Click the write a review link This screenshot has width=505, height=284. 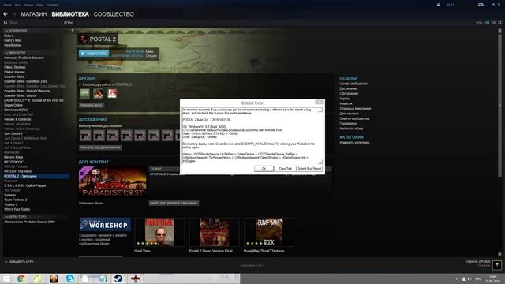[351, 129]
